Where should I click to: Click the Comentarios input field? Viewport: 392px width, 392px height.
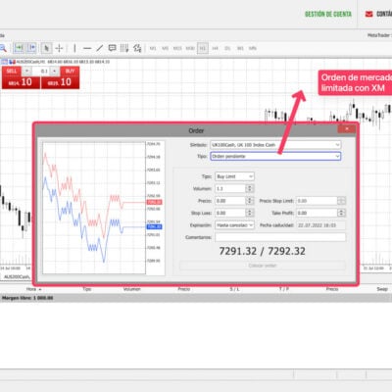click(280, 237)
